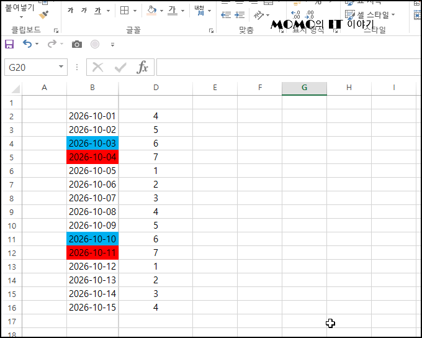Open the Undo history dropdown
This screenshot has height=338, width=422.
pyautogui.click(x=37, y=43)
